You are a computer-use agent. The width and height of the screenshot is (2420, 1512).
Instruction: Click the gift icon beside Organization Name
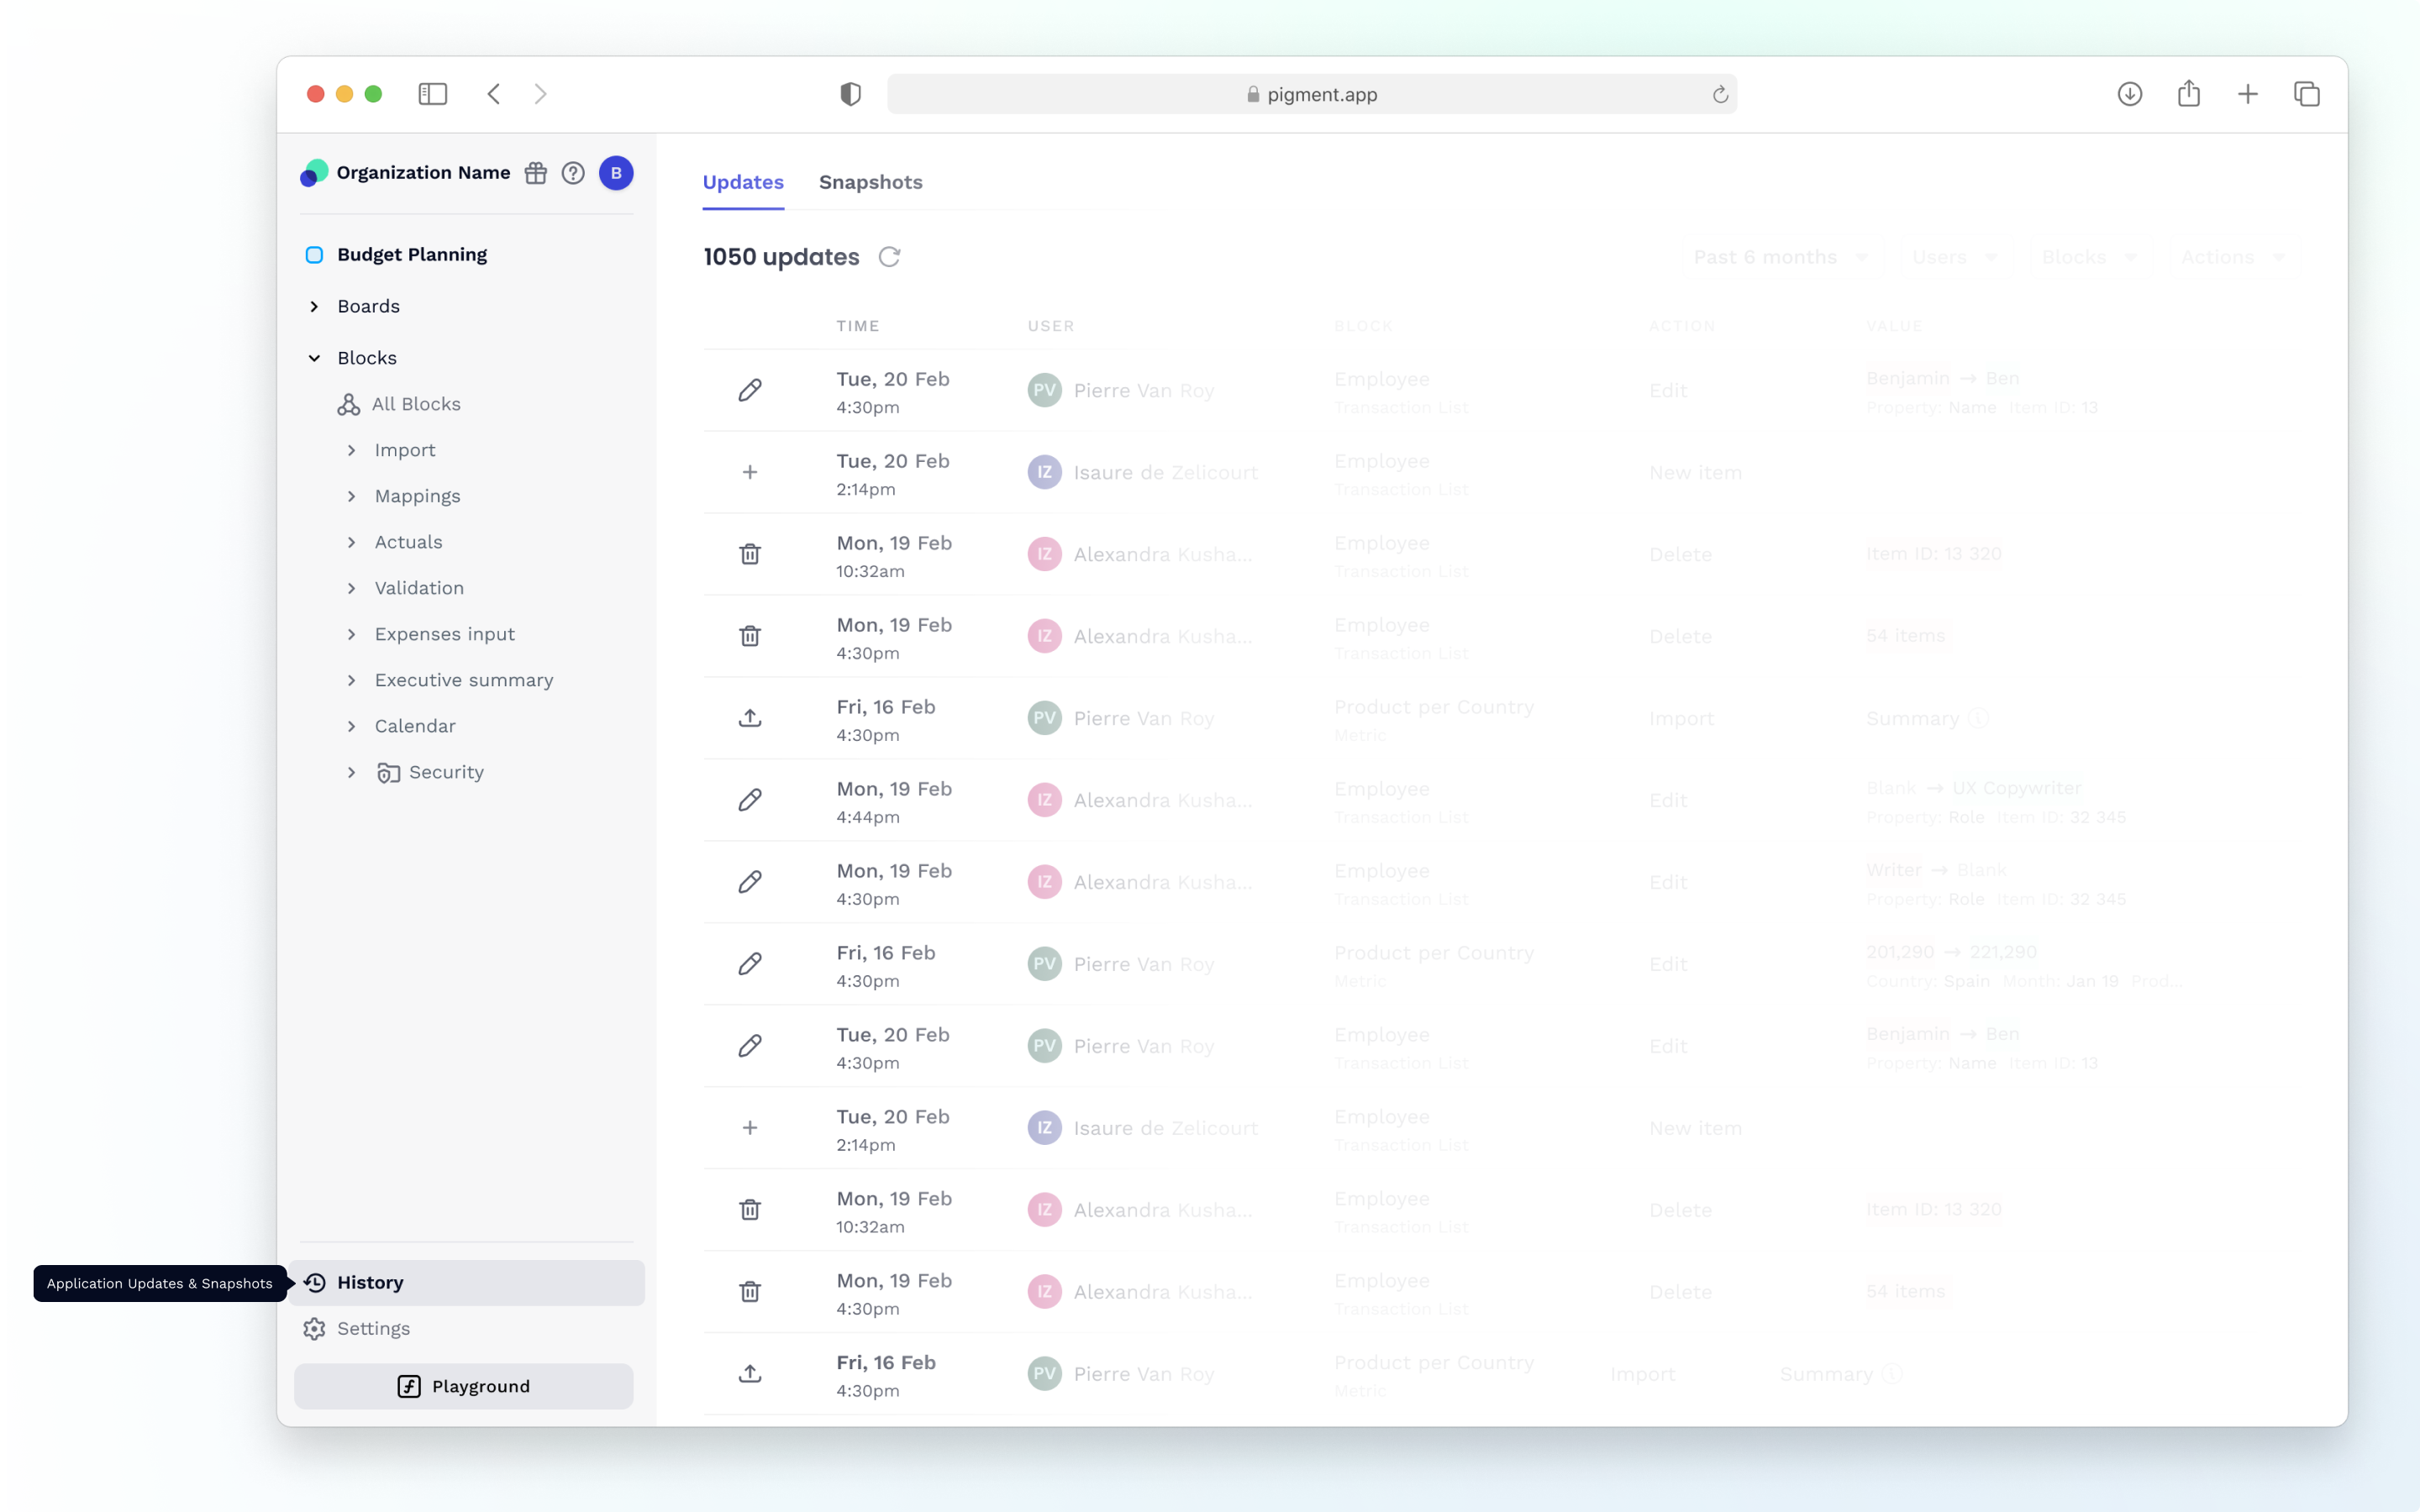tap(536, 173)
